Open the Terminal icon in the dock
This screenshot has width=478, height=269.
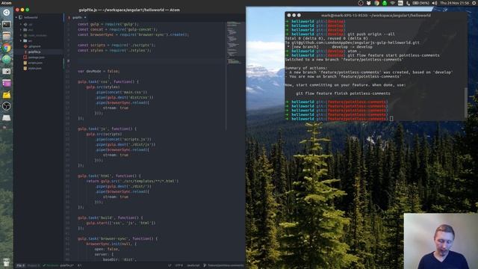(x=7, y=25)
